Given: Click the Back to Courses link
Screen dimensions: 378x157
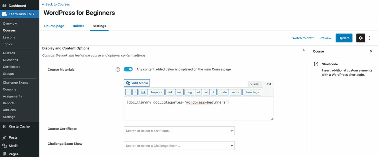Looking at the screenshot, I should pyautogui.click(x=56, y=4).
